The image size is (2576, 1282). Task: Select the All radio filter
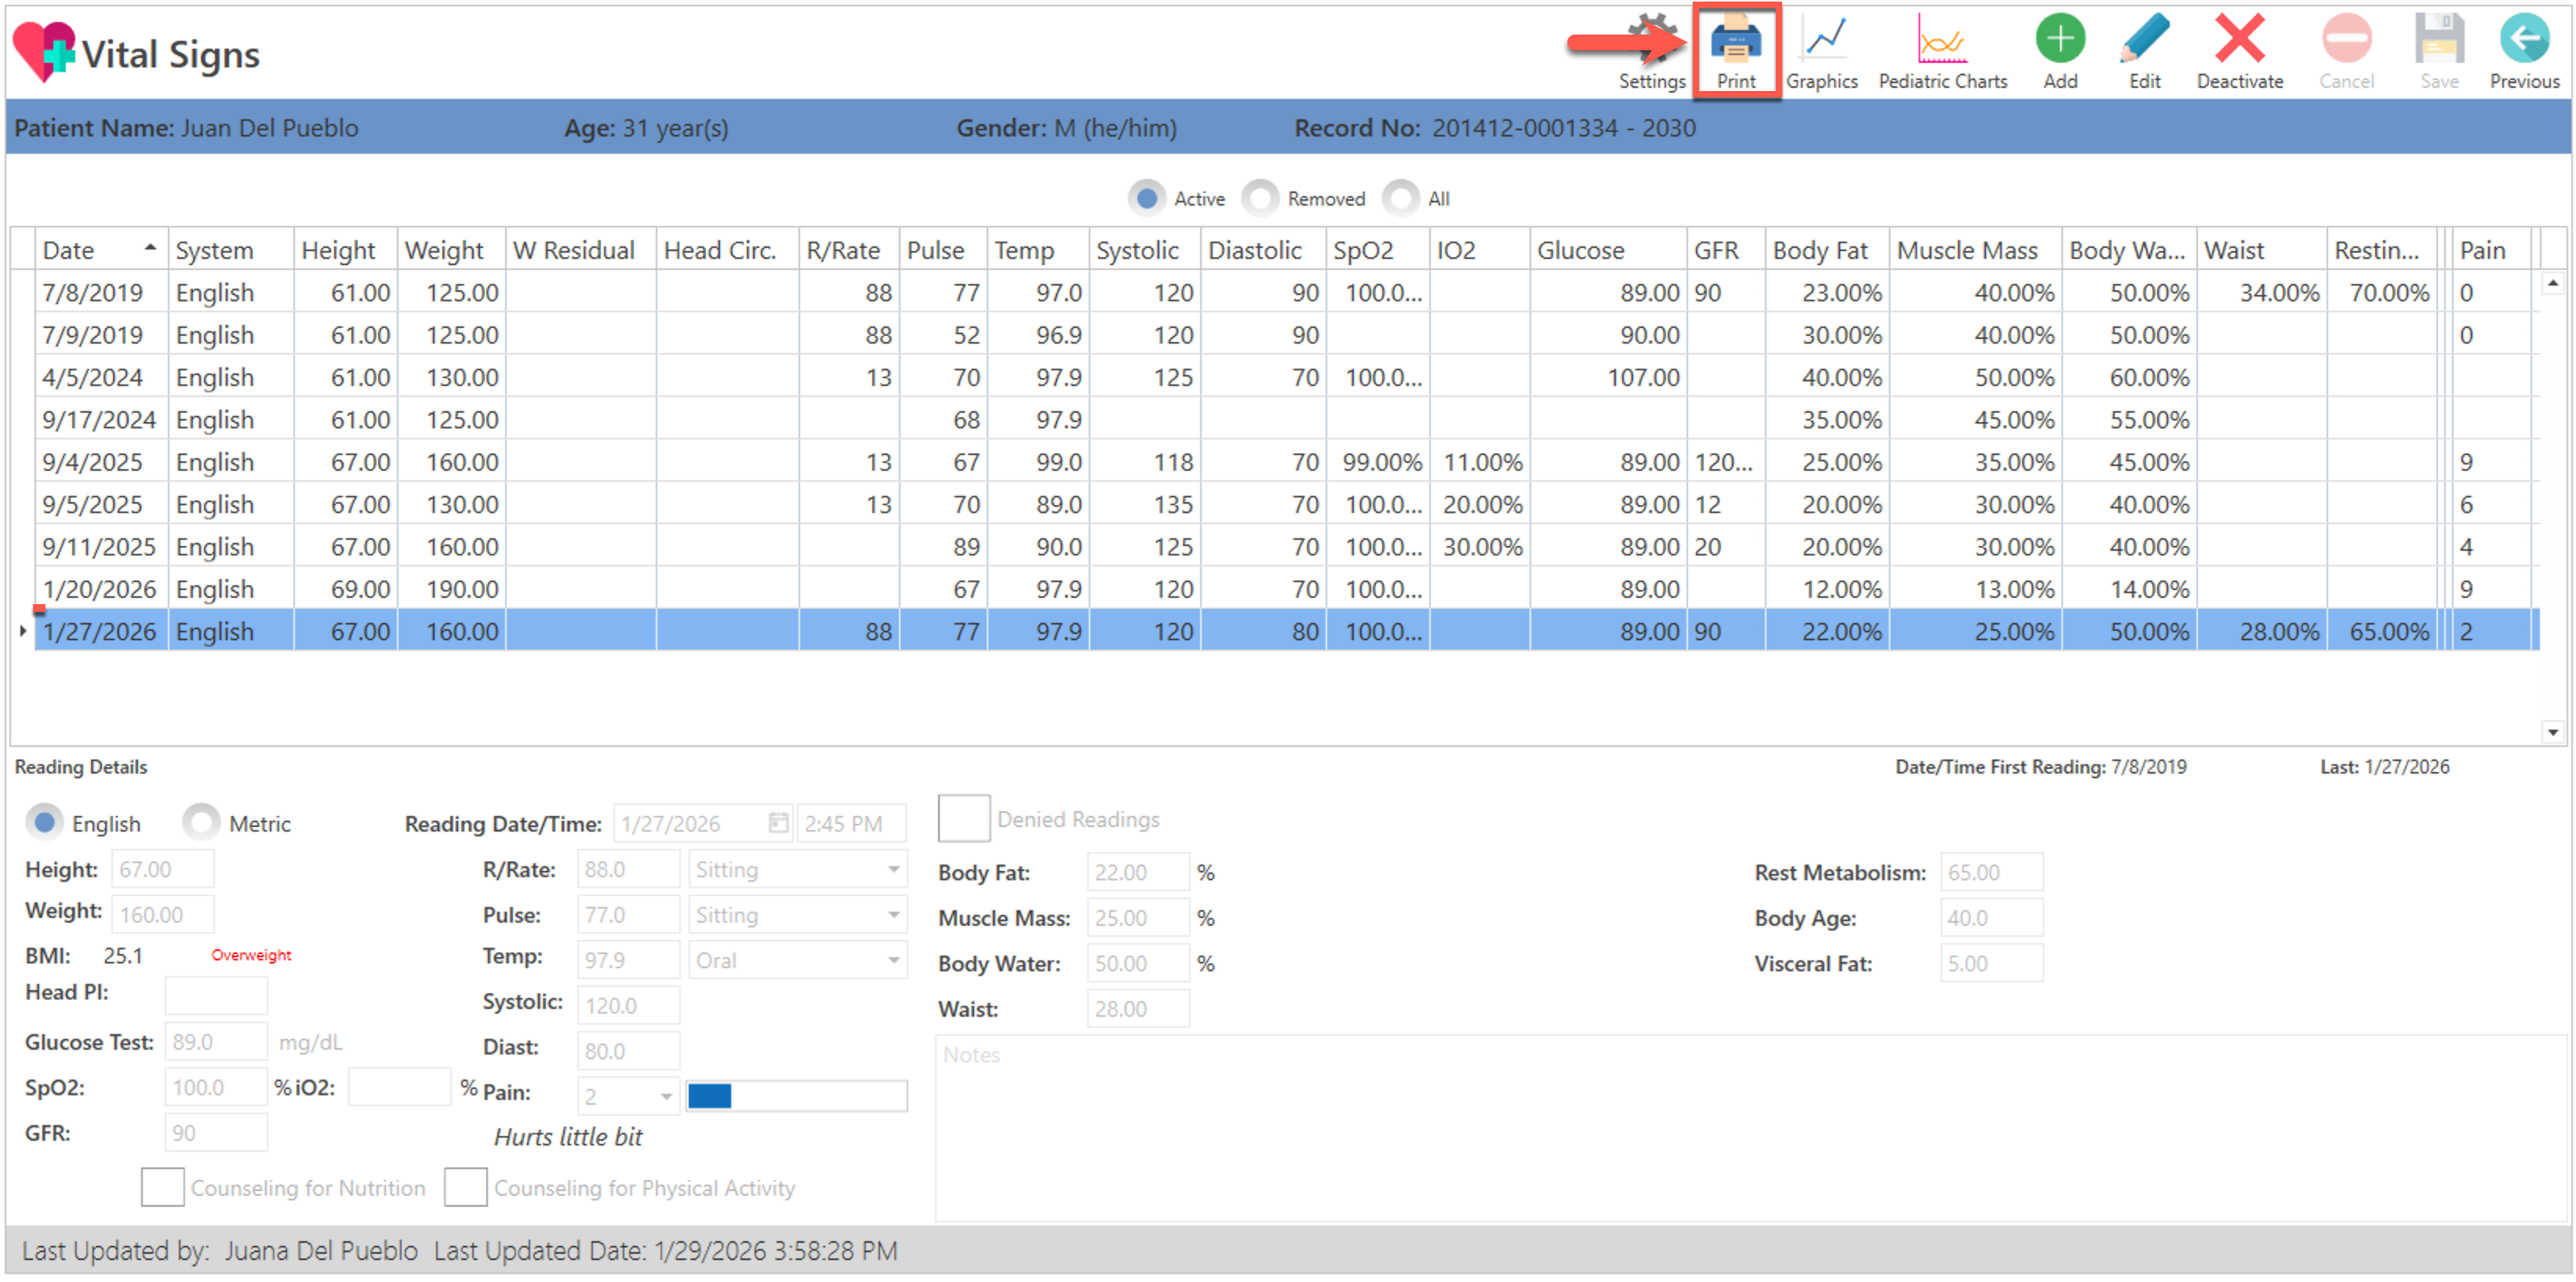[x=1400, y=198]
